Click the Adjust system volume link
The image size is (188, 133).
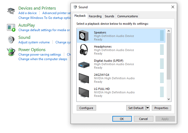point(34,42)
